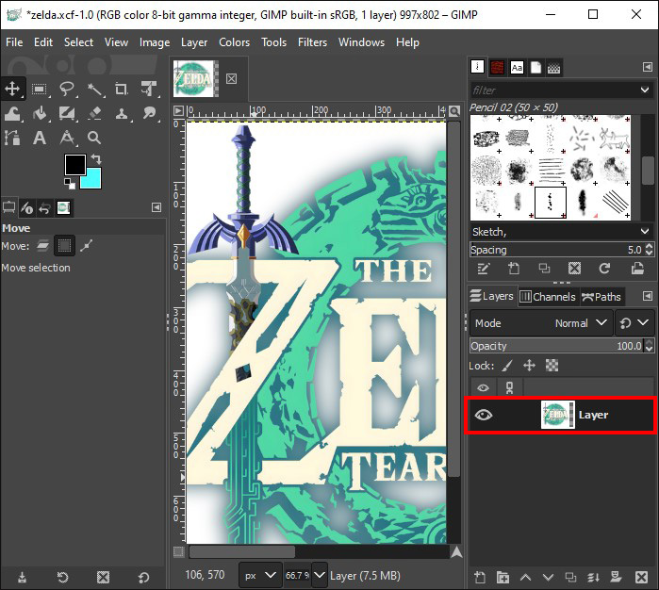
Task: Select the Rectangle Select tool
Action: tap(40, 90)
